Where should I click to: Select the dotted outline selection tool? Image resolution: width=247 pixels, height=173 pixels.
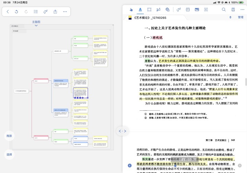click(206, 10)
